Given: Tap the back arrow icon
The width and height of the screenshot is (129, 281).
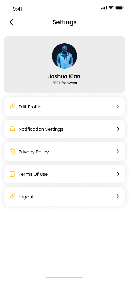Looking at the screenshot, I should (11, 22).
